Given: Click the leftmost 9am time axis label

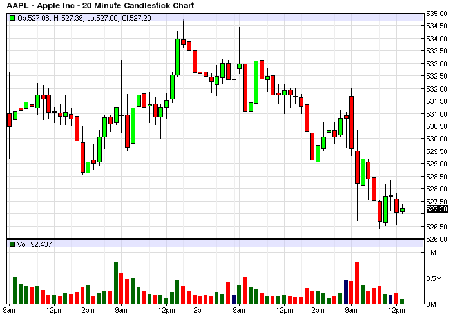Looking at the screenshot, I should click(9, 311).
